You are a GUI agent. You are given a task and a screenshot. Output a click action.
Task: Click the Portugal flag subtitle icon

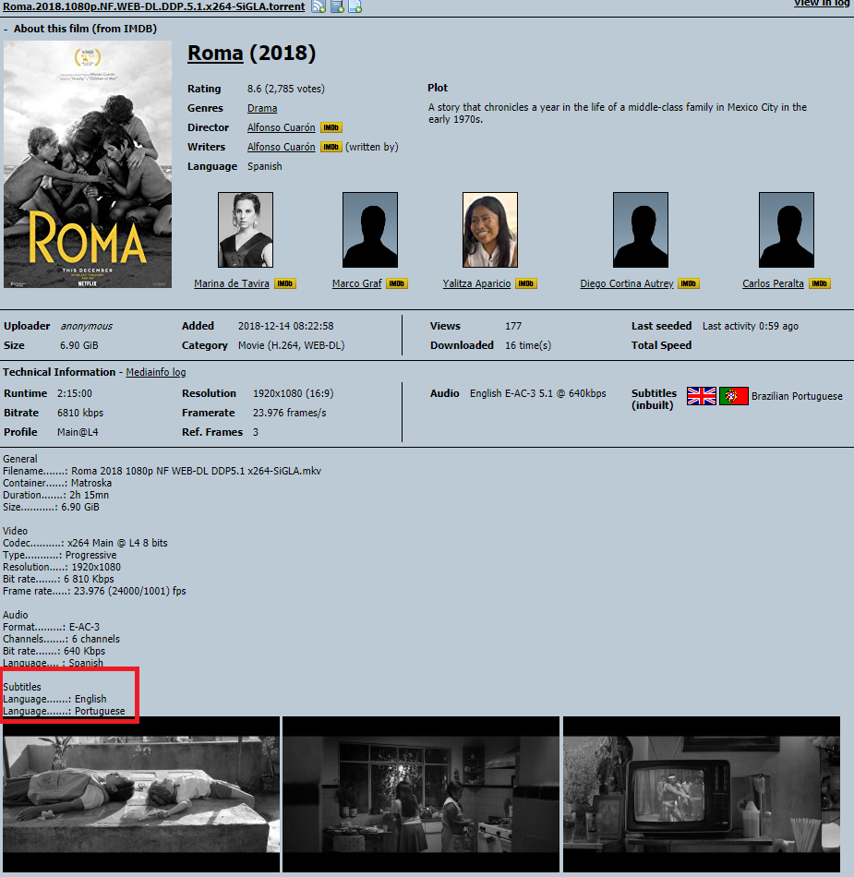pos(734,396)
